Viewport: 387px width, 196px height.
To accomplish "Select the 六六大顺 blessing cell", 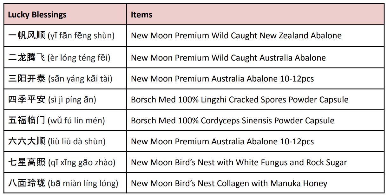I will click(x=65, y=141).
